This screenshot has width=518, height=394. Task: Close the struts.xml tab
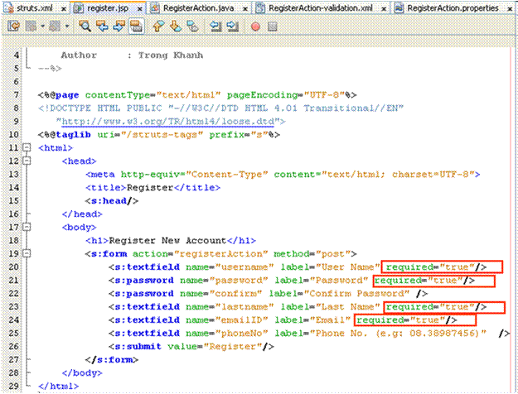click(x=64, y=9)
